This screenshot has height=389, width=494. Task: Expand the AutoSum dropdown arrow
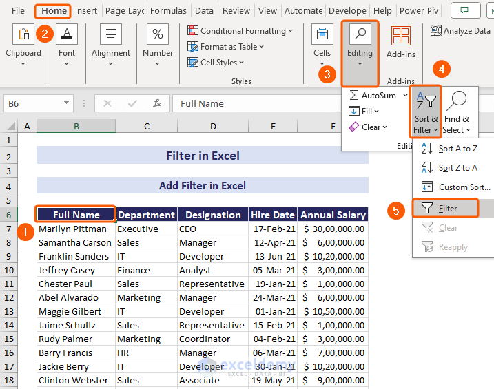pos(405,96)
